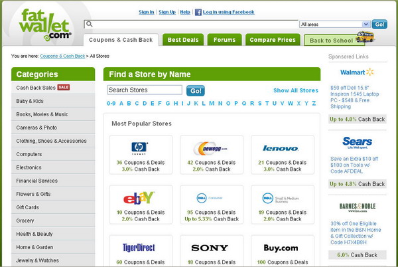Filter stores by letter Z
The width and height of the screenshot is (398, 267).
(314, 104)
